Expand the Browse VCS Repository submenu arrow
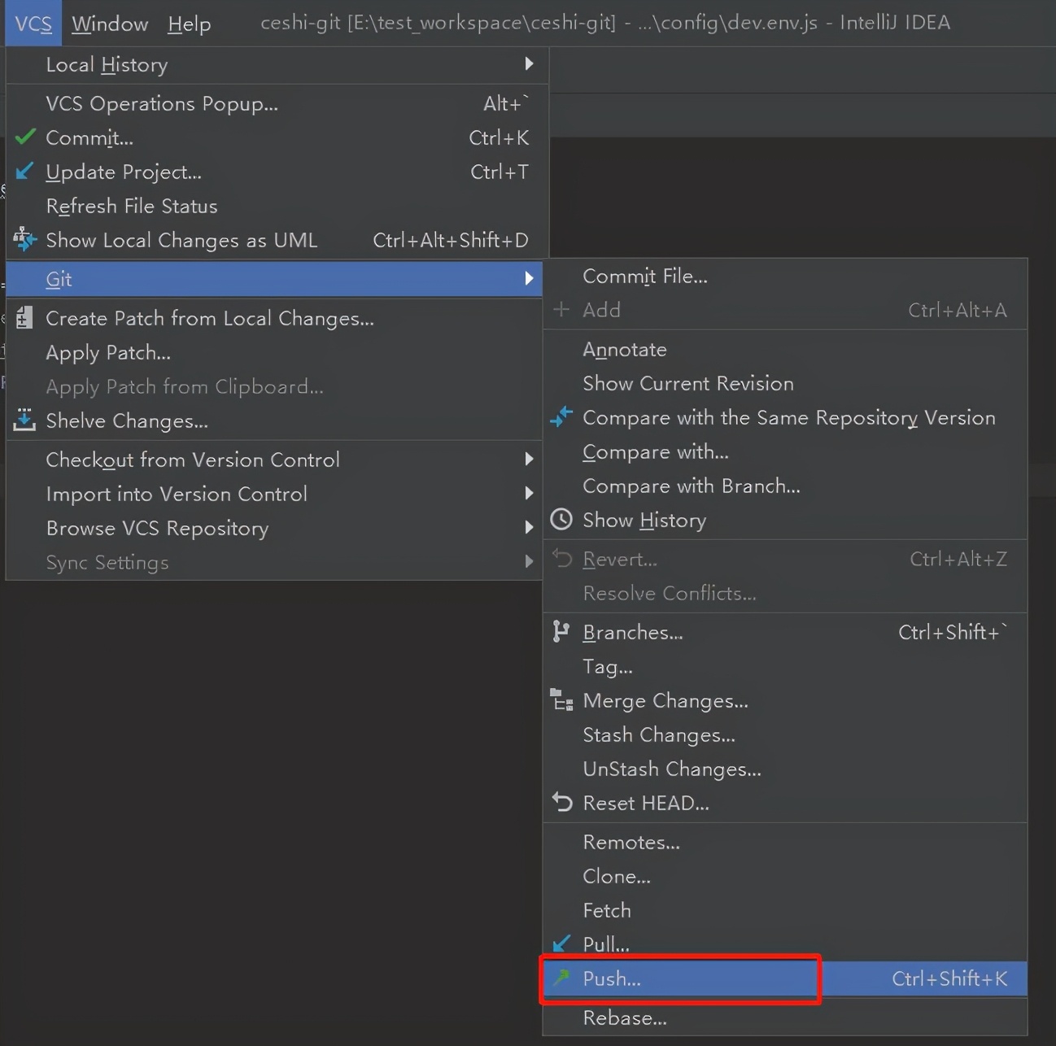Screen dimensions: 1056x1046 click(x=529, y=527)
